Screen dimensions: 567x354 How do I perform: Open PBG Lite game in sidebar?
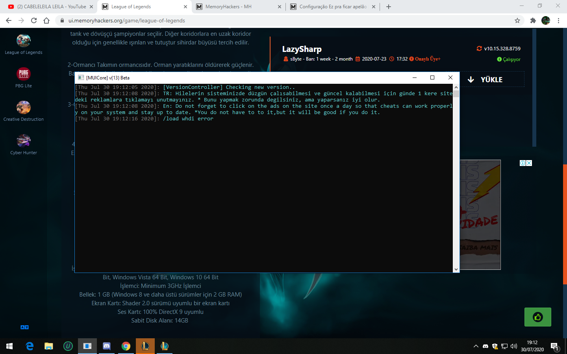coord(24,77)
